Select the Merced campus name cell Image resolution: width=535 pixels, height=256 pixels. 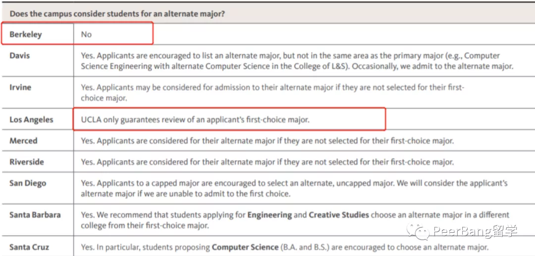pyautogui.click(x=23, y=141)
